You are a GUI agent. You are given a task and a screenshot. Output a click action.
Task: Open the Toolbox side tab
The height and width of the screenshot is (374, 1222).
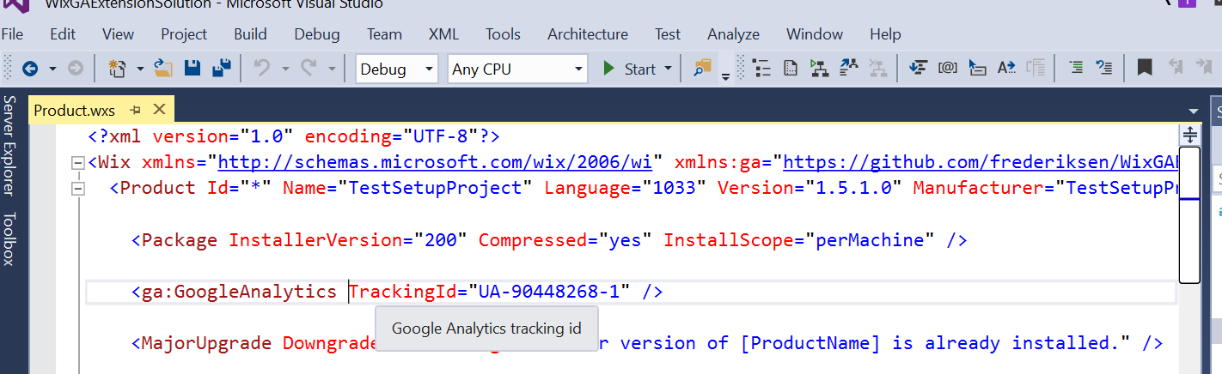(x=9, y=239)
